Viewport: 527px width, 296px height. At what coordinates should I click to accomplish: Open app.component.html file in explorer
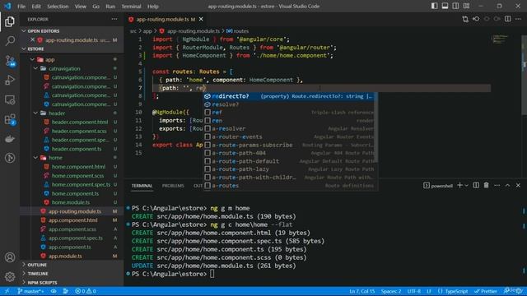coord(73,220)
